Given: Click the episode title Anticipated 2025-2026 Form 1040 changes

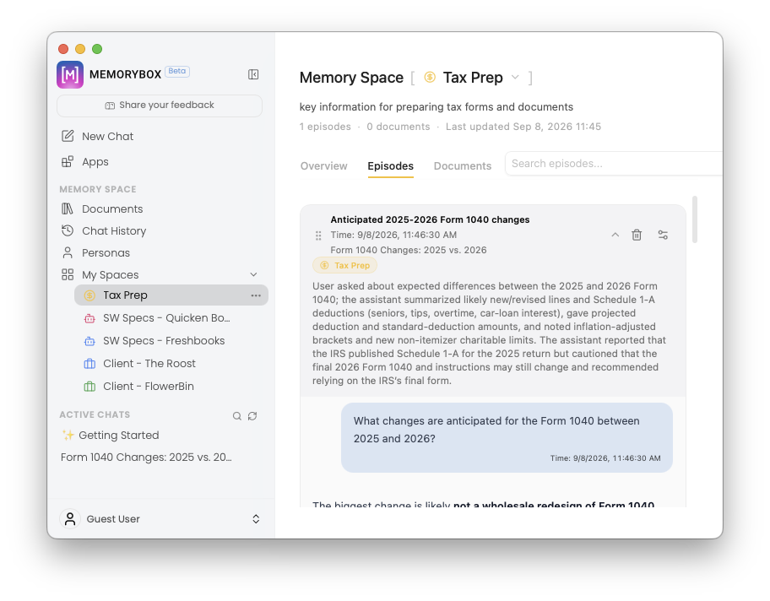Looking at the screenshot, I should (x=430, y=219).
